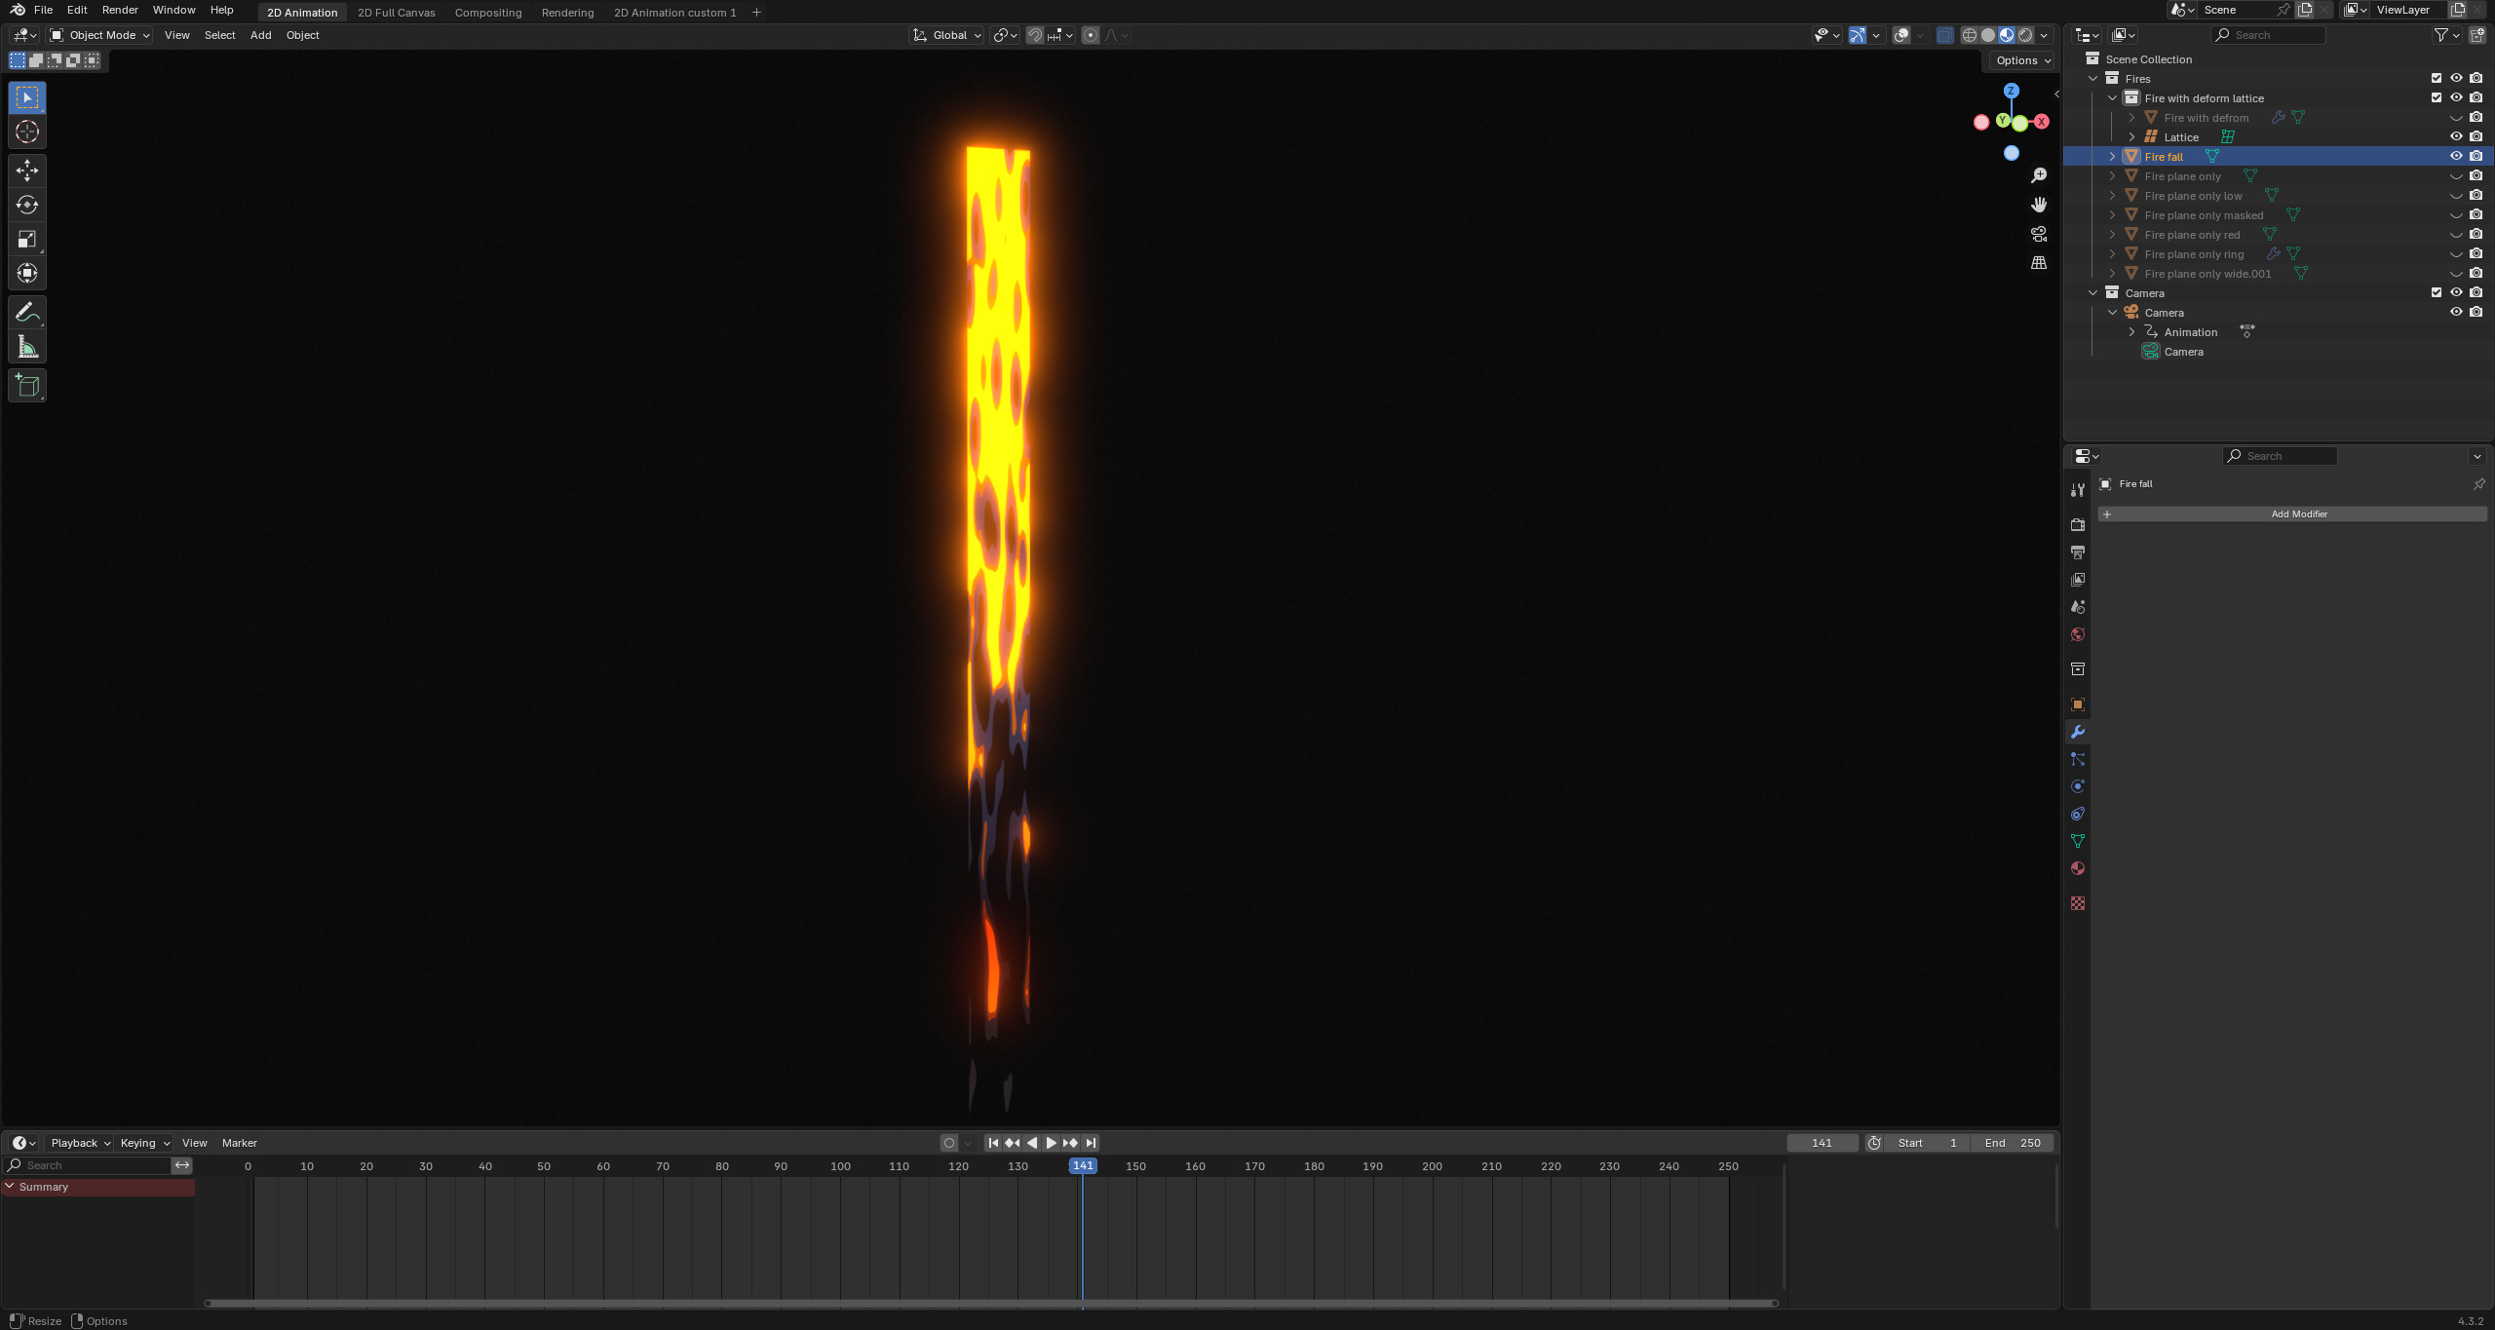Click the outliner Search field
The width and height of the screenshot is (2495, 1330).
(2268, 35)
